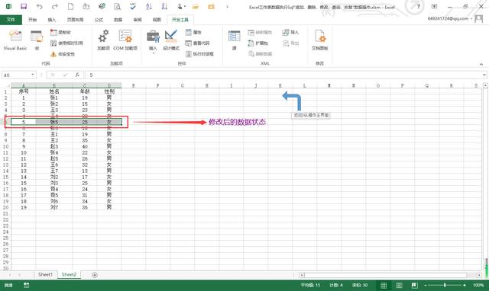Open account dropdown next to email
Viewport: 489px width, 291px height.
click(471, 18)
